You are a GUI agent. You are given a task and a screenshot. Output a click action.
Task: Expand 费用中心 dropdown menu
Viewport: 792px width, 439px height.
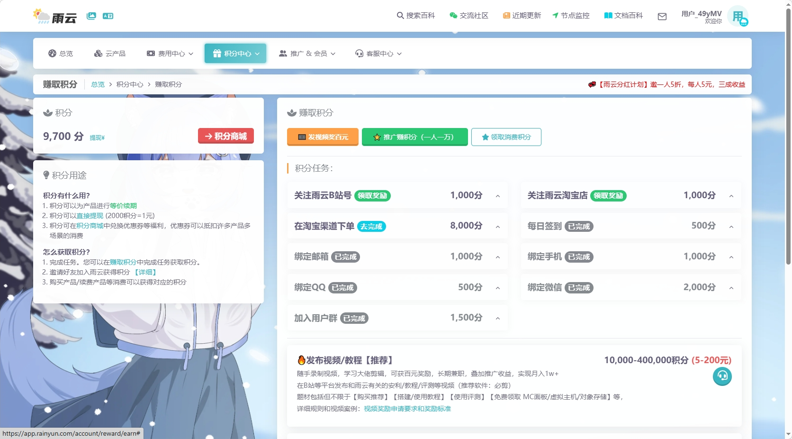[x=170, y=54]
